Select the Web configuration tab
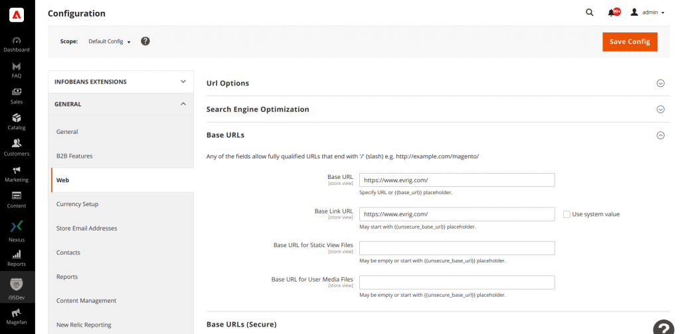The height and width of the screenshot is (334, 680). 122,180
